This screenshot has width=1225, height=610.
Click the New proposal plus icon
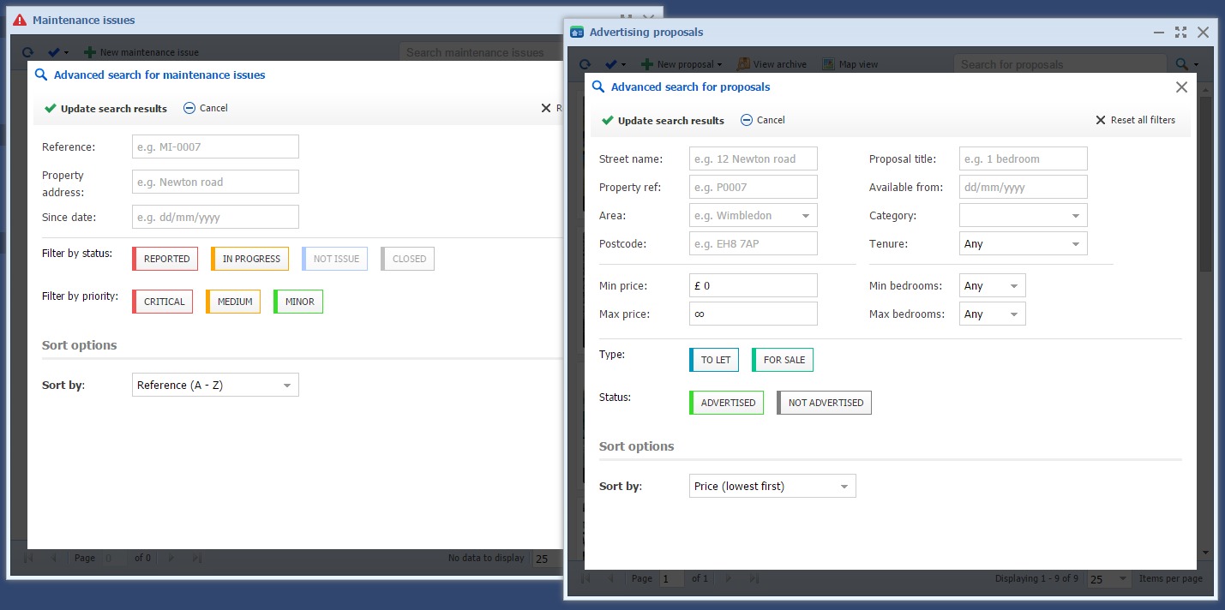tap(647, 64)
